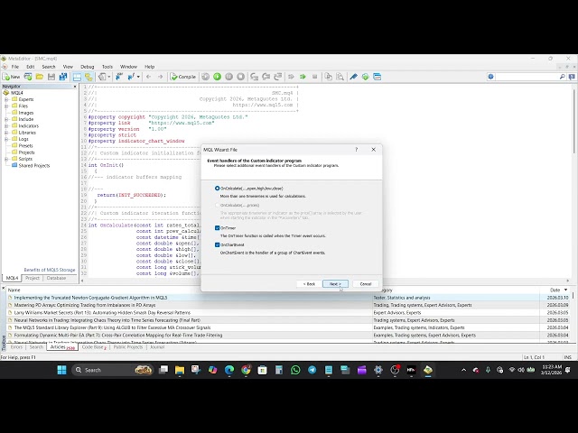The height and width of the screenshot is (433, 578).
Task: Click the green globe terminal toolbar icon
Action: (365, 77)
